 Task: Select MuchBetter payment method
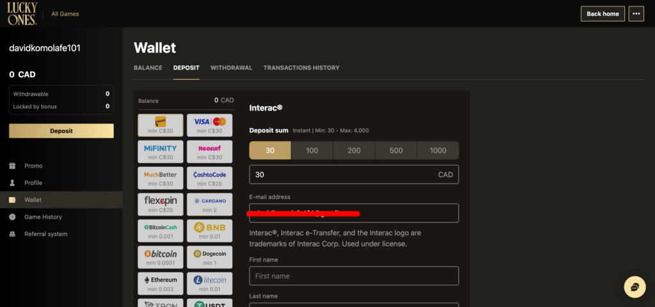click(x=161, y=178)
